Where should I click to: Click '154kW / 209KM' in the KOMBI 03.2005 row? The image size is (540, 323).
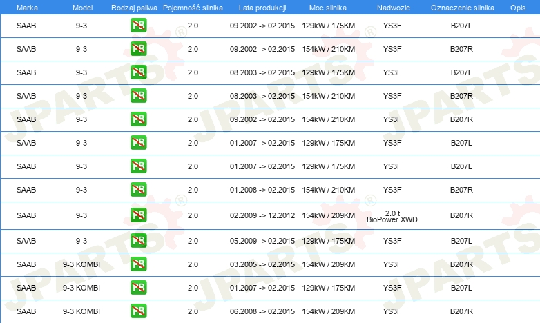[x=328, y=264]
